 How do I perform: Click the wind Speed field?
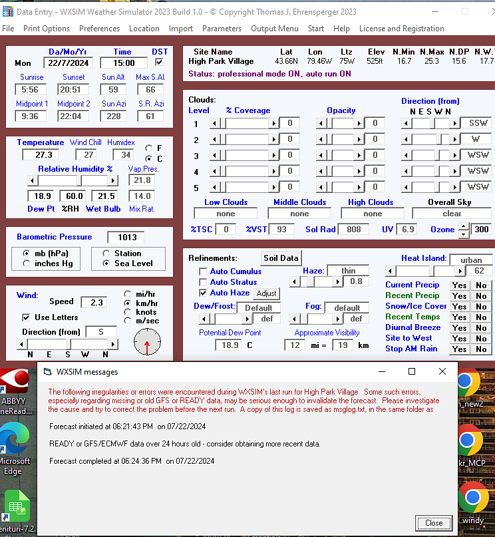(94, 302)
